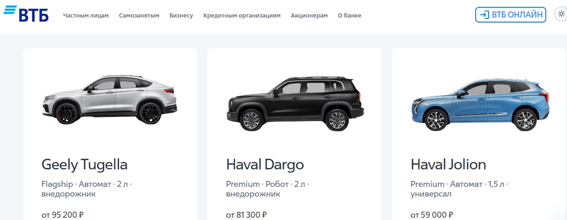Open the О банке menu
Image resolution: width=567 pixels, height=220 pixels.
click(350, 15)
